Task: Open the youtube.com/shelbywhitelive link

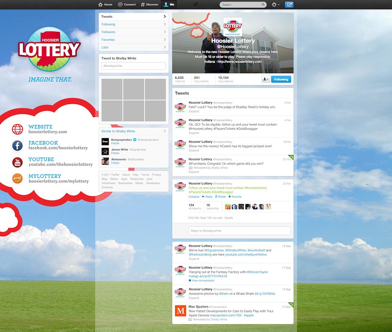Action: pyautogui.click(x=246, y=255)
